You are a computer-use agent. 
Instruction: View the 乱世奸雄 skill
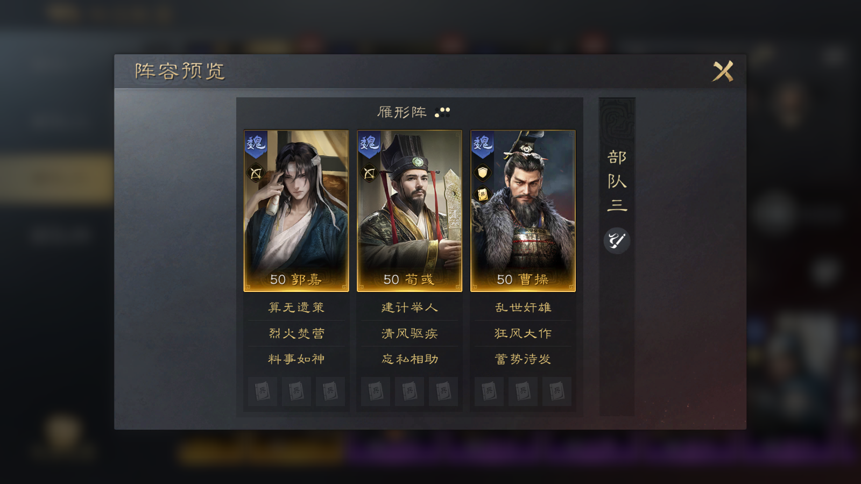(x=523, y=308)
